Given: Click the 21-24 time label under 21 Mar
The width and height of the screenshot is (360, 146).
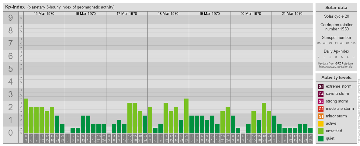Looking at the screenshot, I should 310,138.
